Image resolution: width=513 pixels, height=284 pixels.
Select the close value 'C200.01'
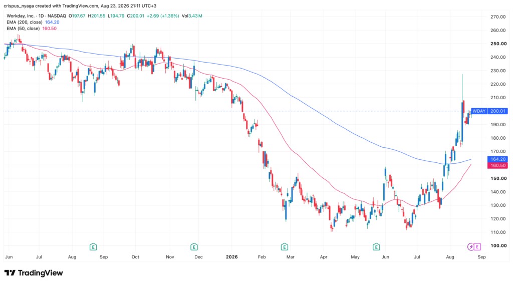(x=135, y=16)
